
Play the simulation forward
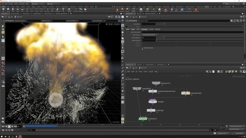[x=12, y=127]
